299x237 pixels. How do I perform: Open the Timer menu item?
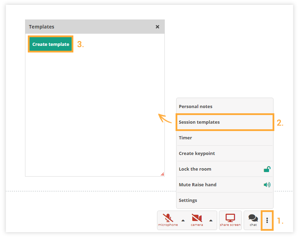(225, 138)
